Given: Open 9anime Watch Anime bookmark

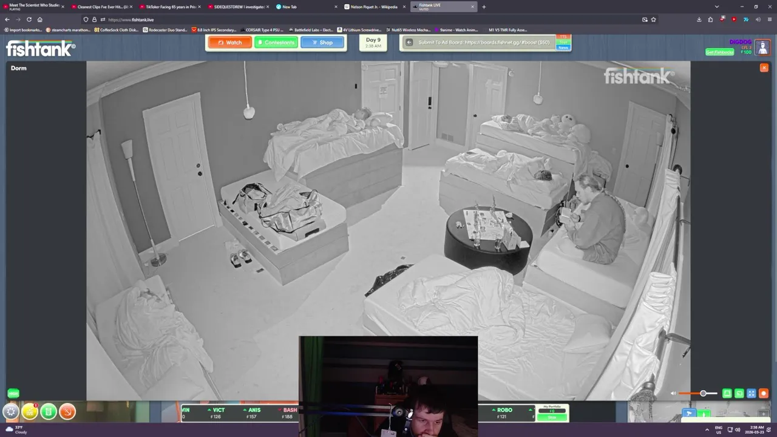Looking at the screenshot, I should pos(458,30).
